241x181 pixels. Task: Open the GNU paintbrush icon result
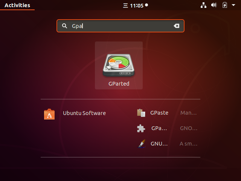[142, 144]
